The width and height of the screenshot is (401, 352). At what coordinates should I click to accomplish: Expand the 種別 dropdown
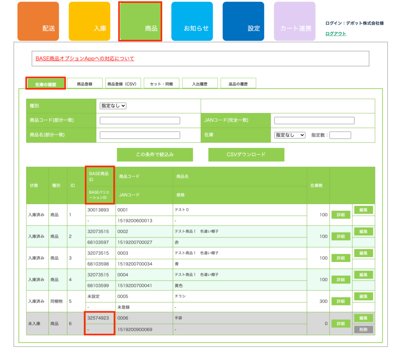pos(113,106)
